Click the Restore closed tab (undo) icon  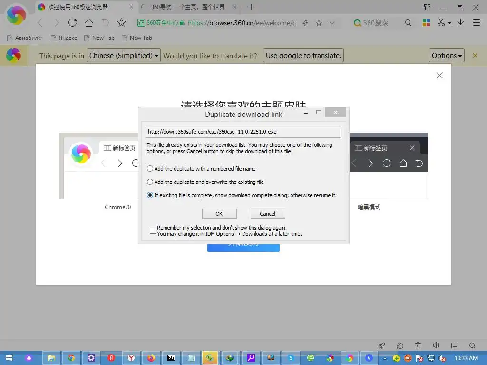point(105,23)
